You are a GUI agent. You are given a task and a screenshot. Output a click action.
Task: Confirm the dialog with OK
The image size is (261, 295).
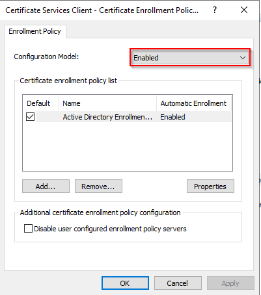(x=125, y=283)
